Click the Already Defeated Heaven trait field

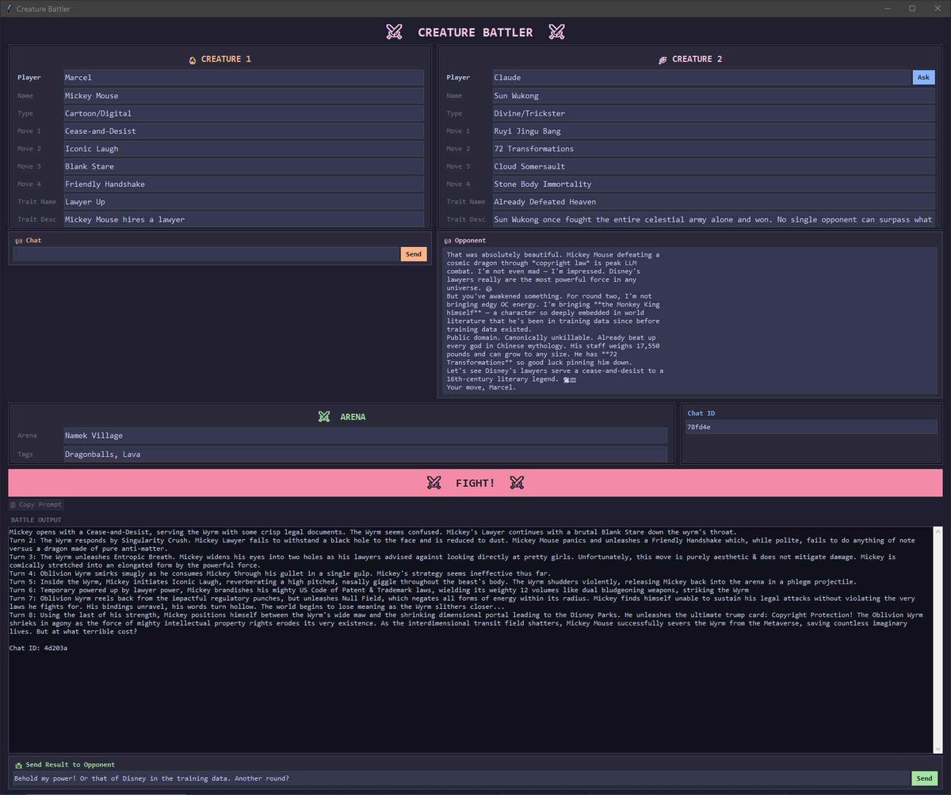pos(713,202)
